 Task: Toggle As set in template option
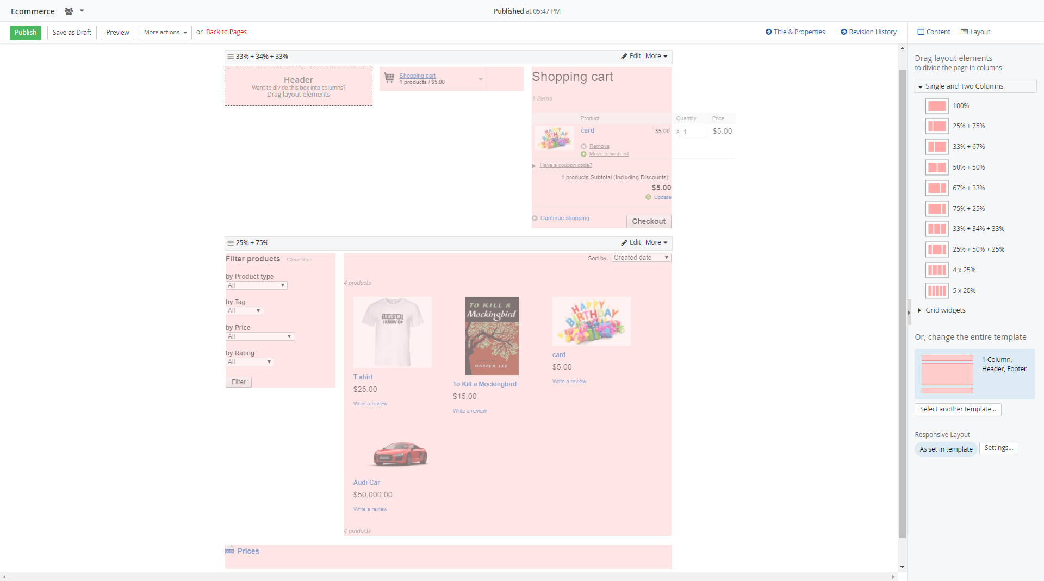946,449
